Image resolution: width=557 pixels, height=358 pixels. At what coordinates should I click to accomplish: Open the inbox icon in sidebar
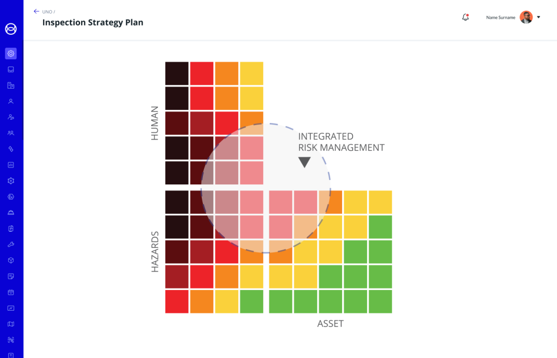click(x=11, y=70)
